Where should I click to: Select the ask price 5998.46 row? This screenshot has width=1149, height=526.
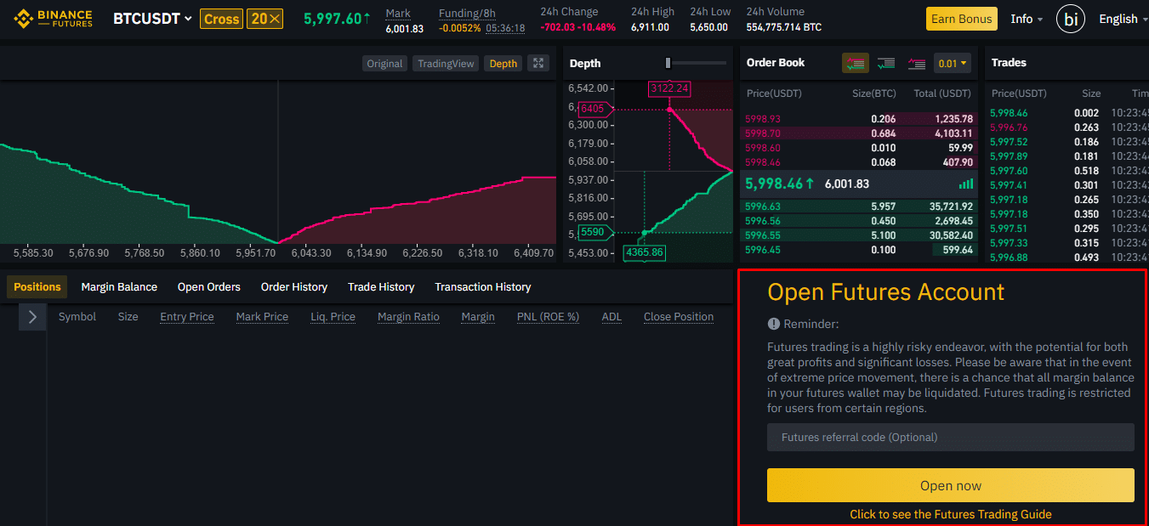(x=859, y=162)
